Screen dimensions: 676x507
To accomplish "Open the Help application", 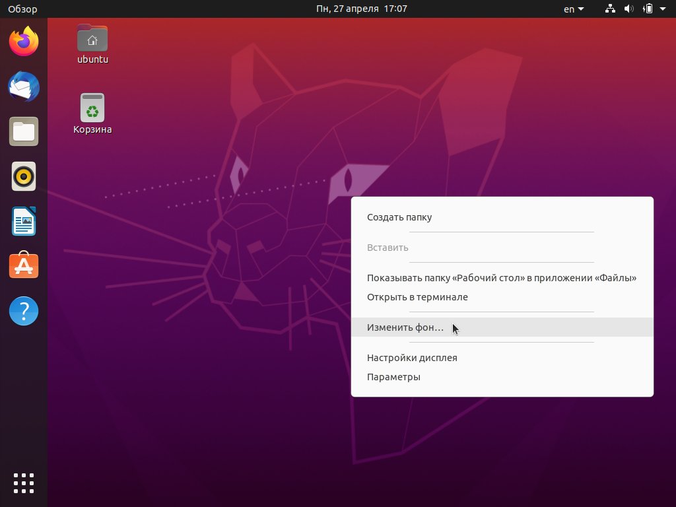I will pyautogui.click(x=24, y=311).
